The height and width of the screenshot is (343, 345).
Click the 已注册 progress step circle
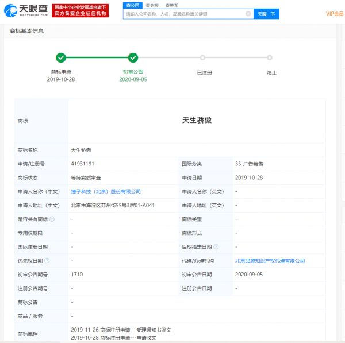tap(202, 57)
